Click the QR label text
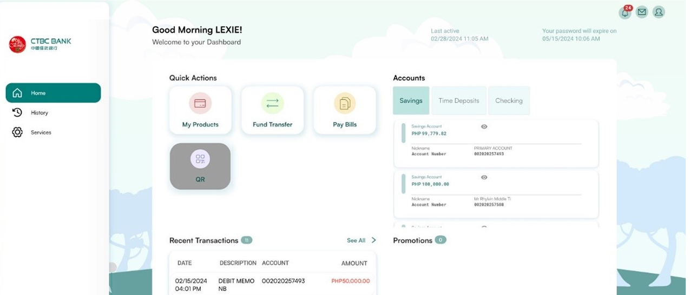Screen dimensions: 690x295 pos(200,179)
